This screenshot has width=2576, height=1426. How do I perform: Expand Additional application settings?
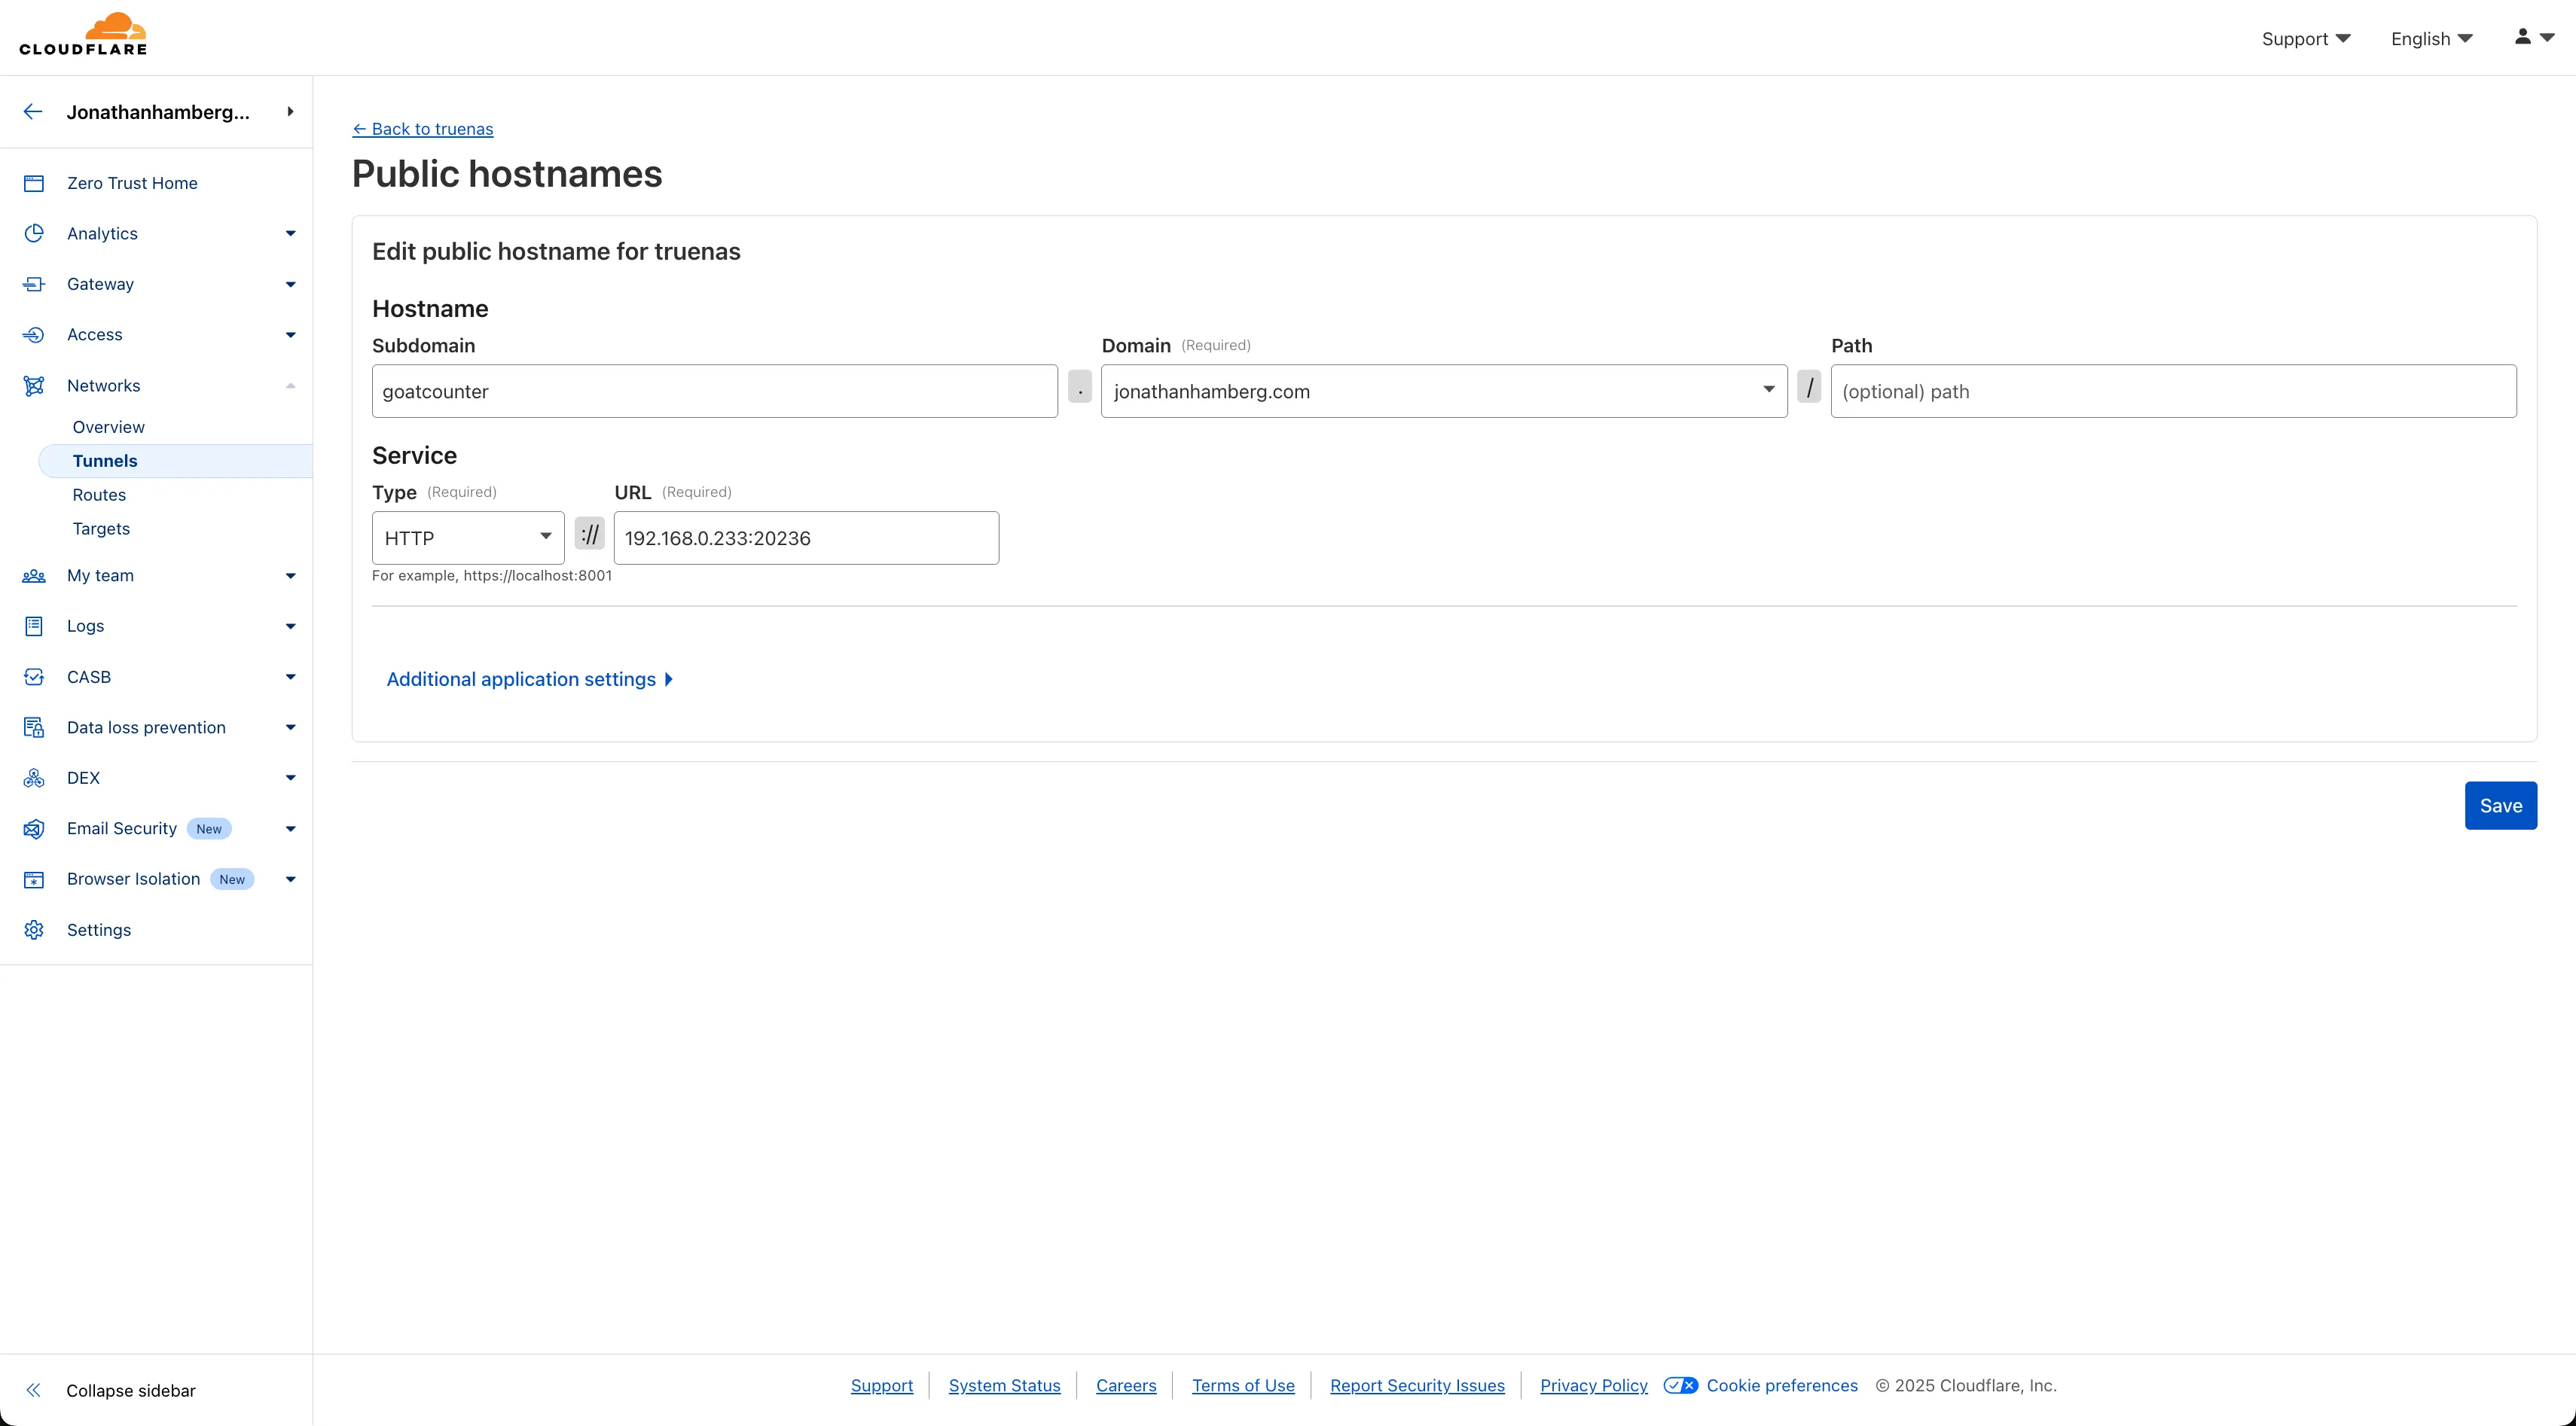(x=529, y=680)
